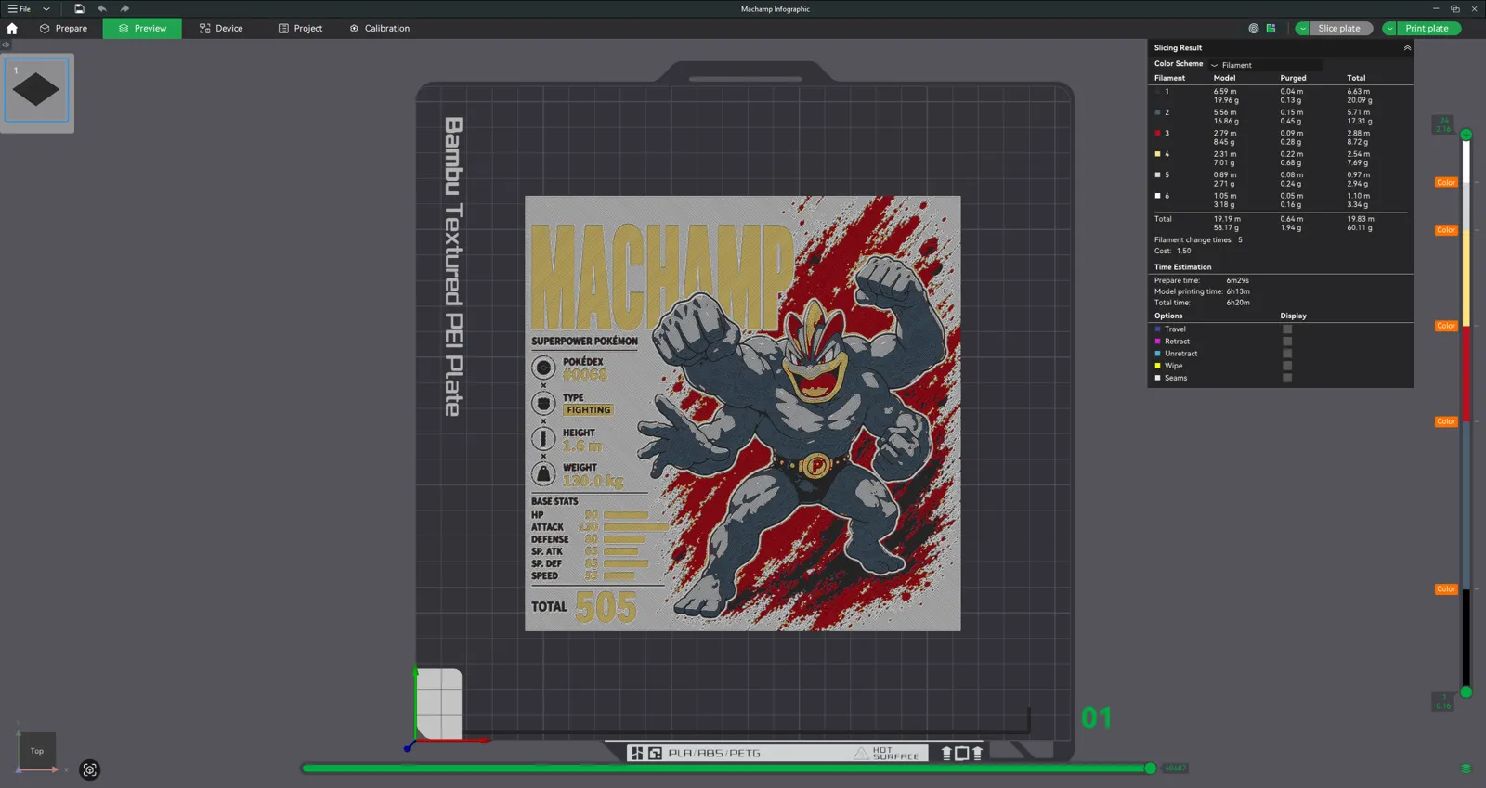Toggle the Retract display checkbox

click(1287, 342)
